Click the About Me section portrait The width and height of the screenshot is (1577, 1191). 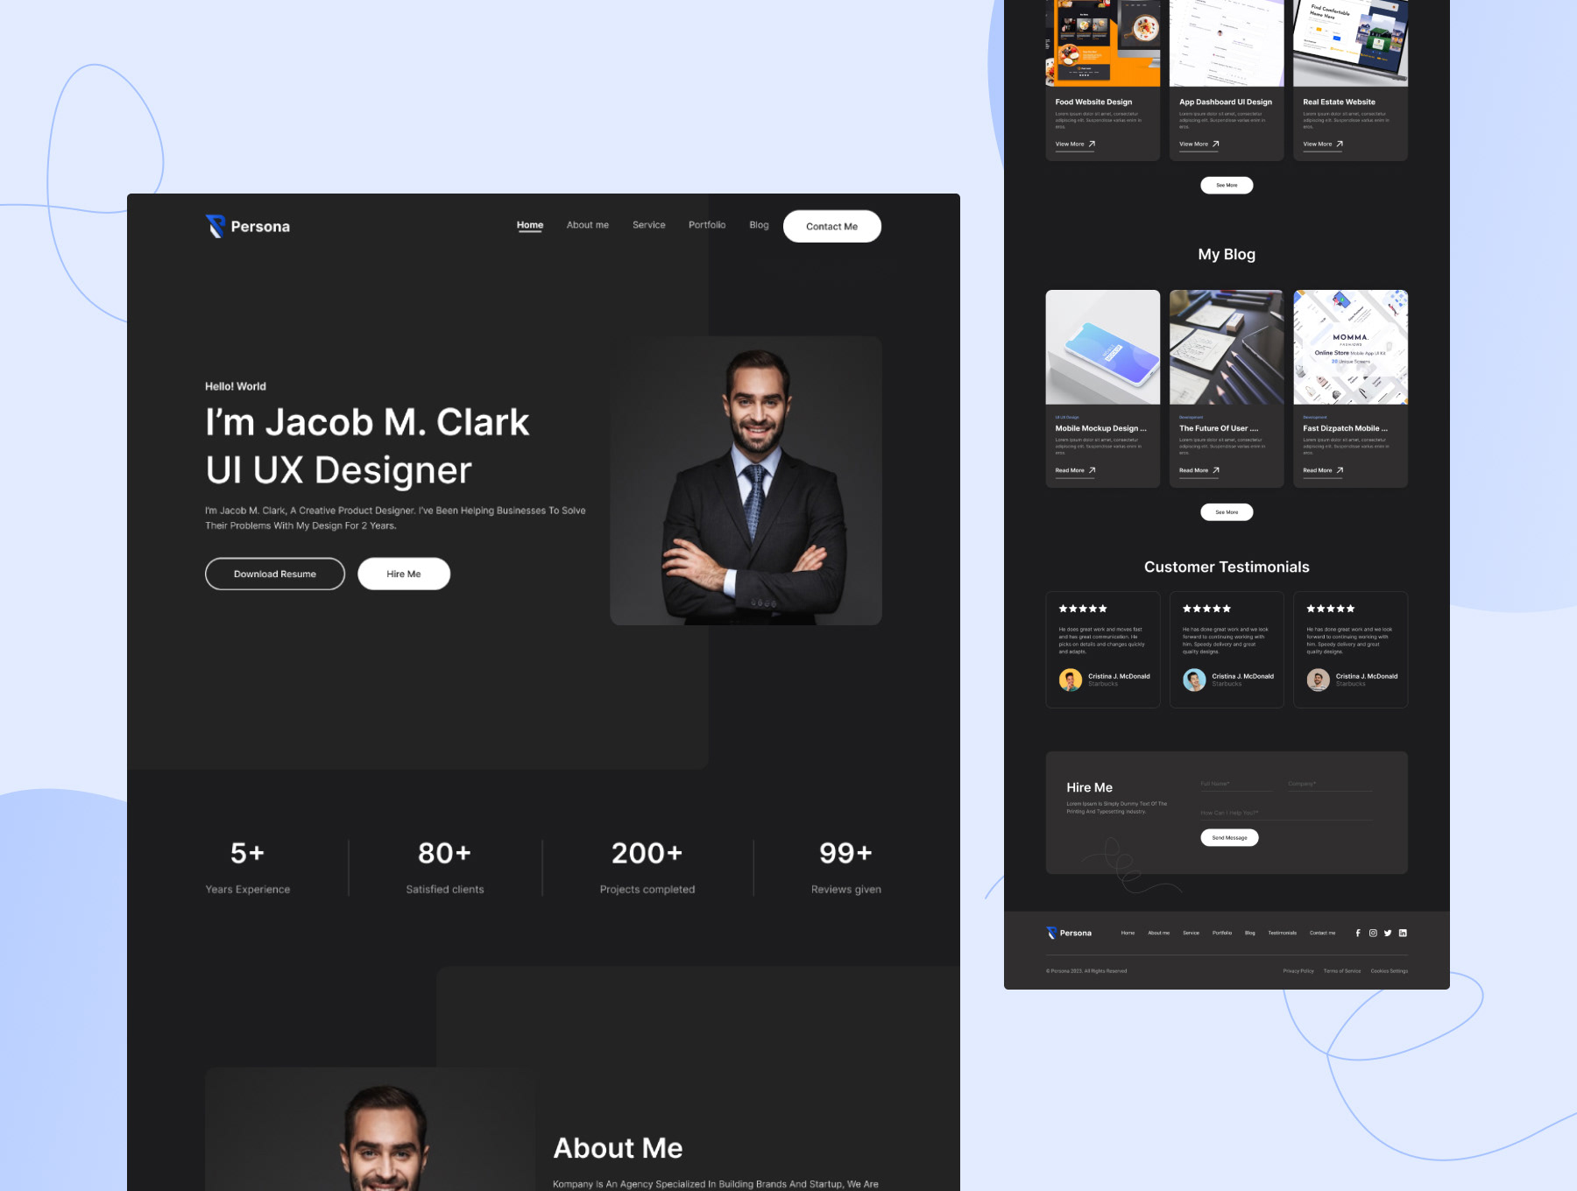tap(371, 1130)
